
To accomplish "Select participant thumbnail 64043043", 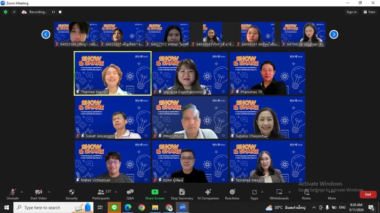I will [x=213, y=34].
